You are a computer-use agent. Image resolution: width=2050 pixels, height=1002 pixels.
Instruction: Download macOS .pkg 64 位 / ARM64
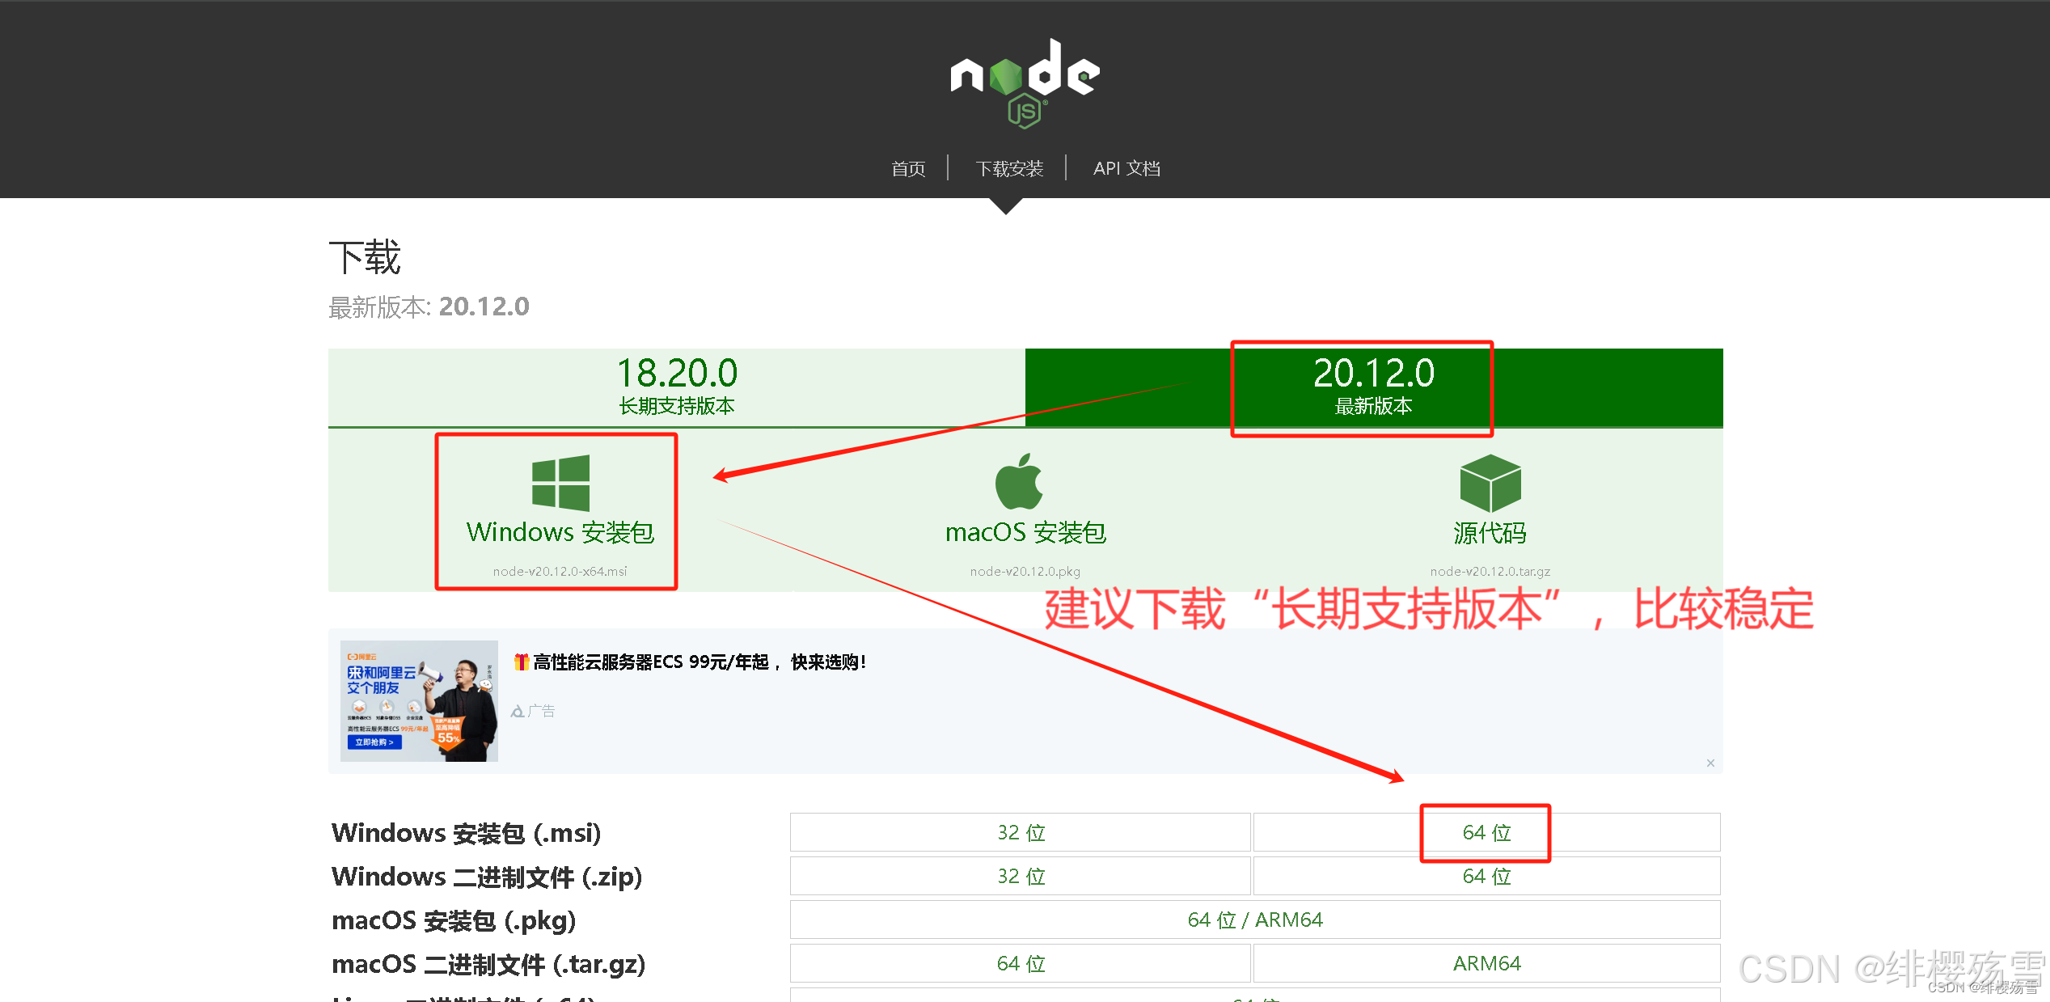pos(1254,920)
